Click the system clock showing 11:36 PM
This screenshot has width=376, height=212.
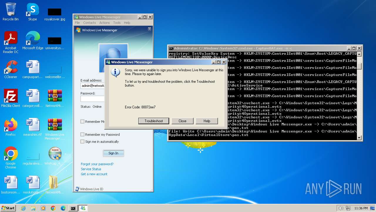click(361, 208)
